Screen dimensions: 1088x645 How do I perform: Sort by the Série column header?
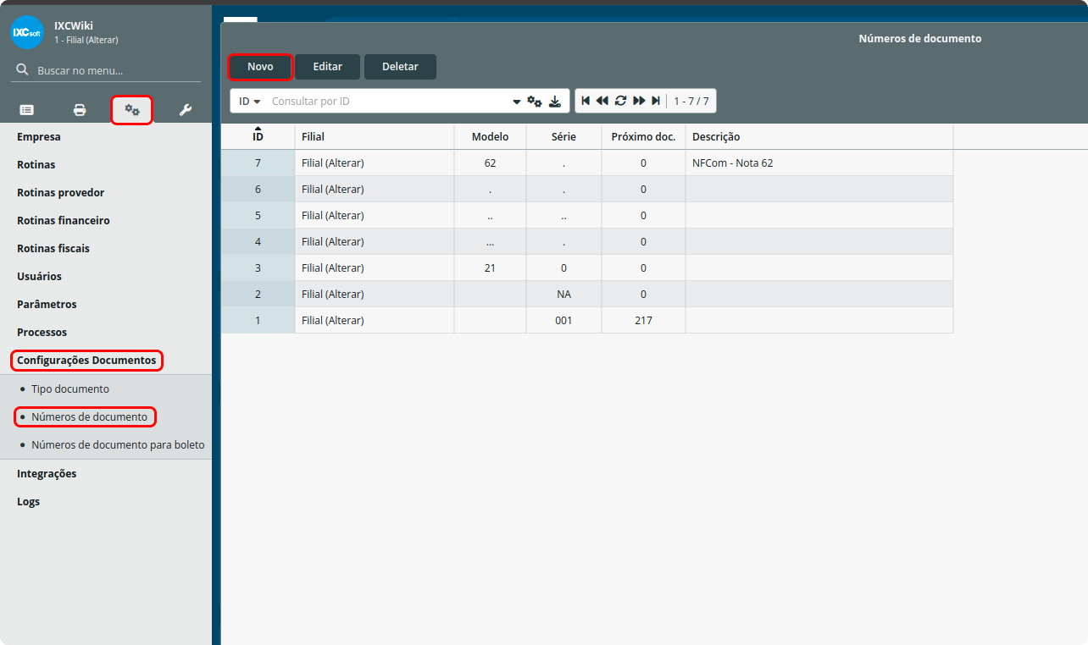[x=563, y=136]
